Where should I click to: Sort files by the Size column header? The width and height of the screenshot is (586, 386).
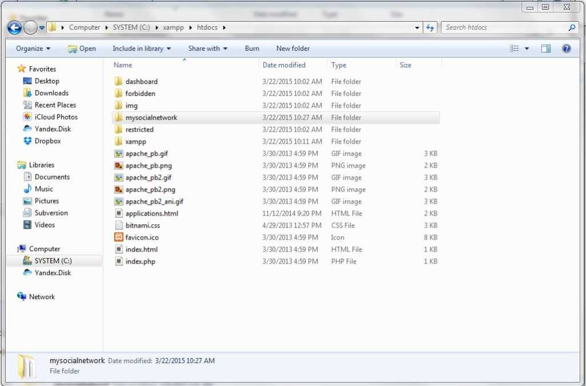406,65
